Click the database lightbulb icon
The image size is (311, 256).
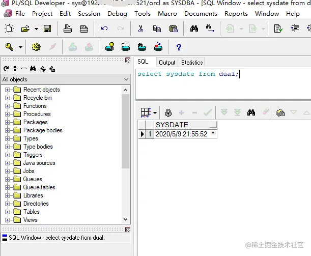(x=109, y=47)
